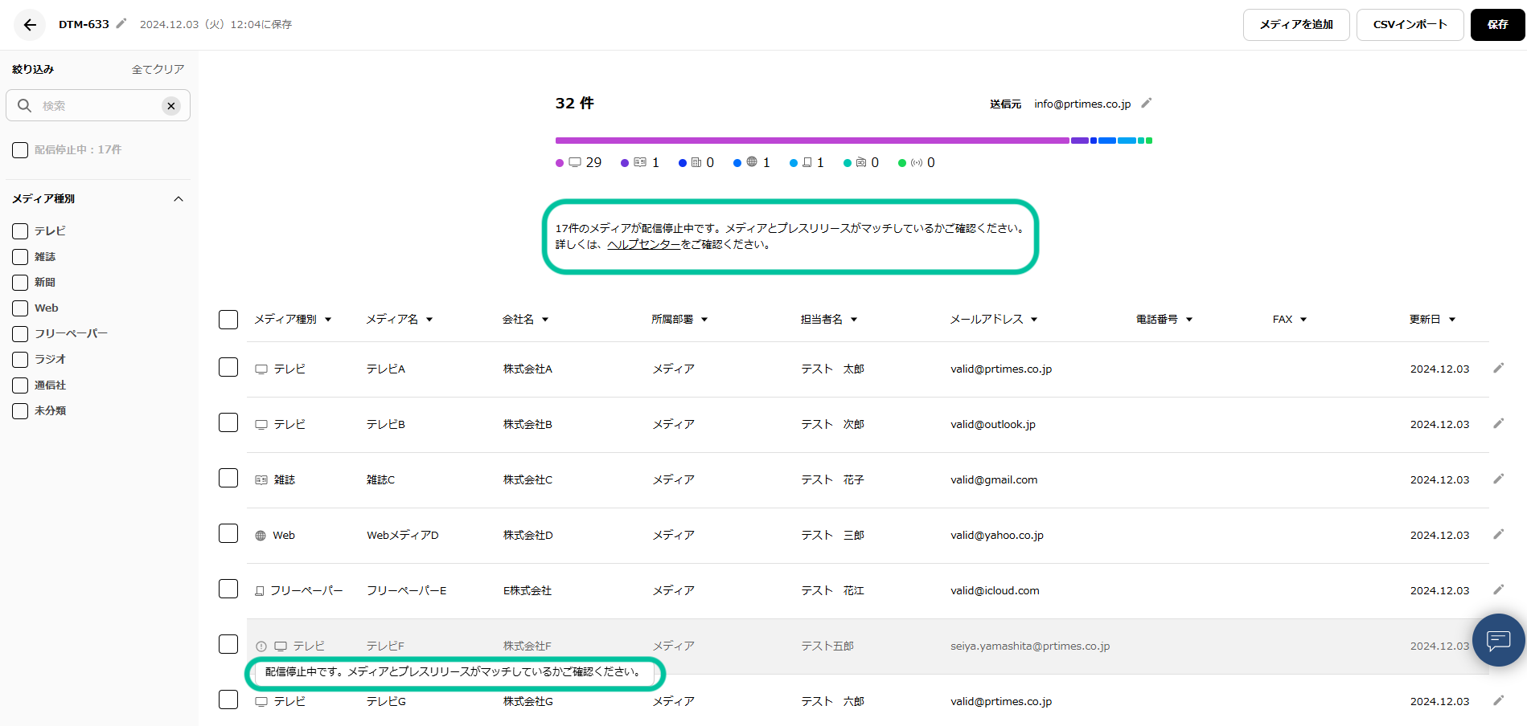The image size is (1527, 726).
Task: Enable the 配信停止中 filter checkbox
Action: click(20, 150)
